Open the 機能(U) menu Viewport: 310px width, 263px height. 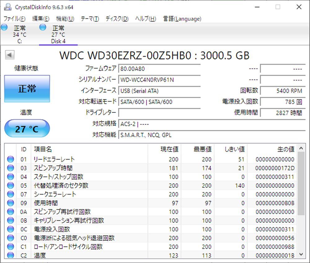click(x=65, y=19)
